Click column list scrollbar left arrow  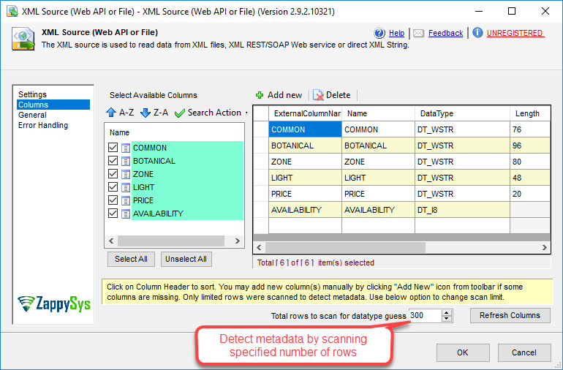[111, 241]
